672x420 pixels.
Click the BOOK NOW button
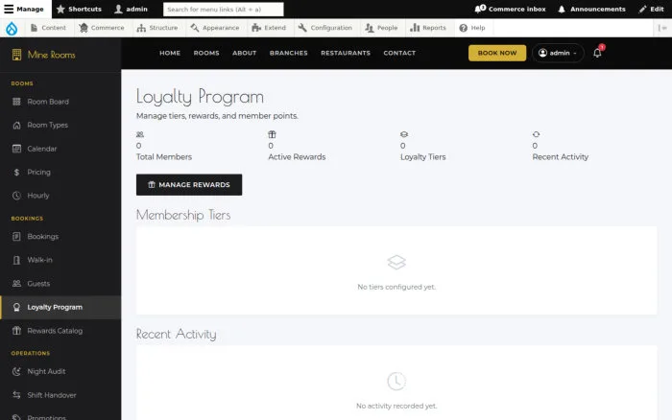click(x=497, y=53)
